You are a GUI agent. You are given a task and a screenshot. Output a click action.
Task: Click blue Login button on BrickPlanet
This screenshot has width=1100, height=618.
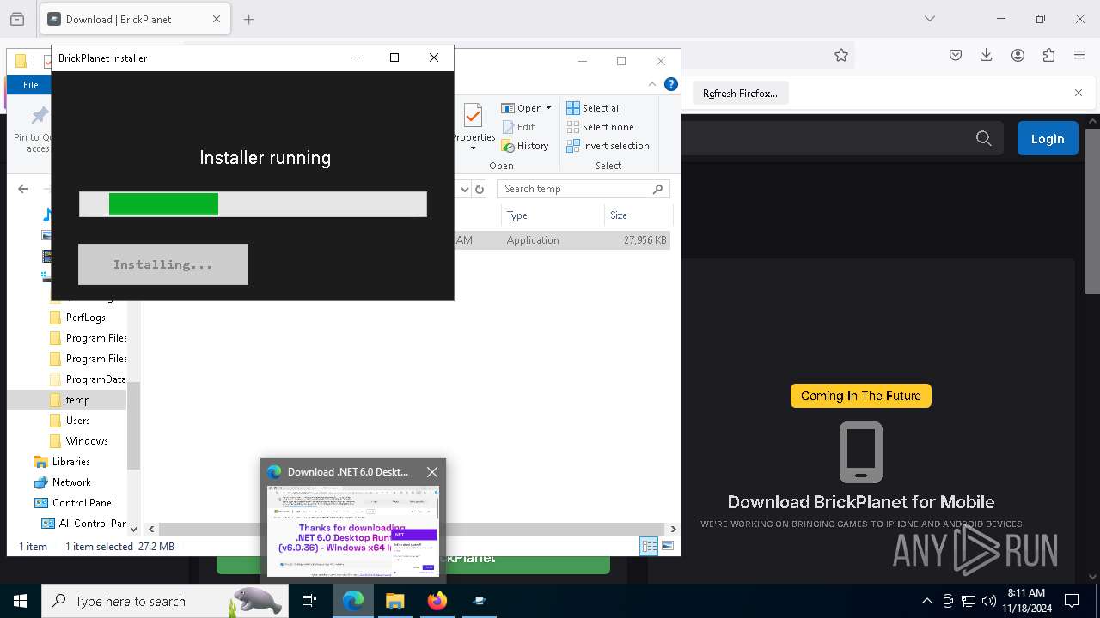[x=1048, y=138]
